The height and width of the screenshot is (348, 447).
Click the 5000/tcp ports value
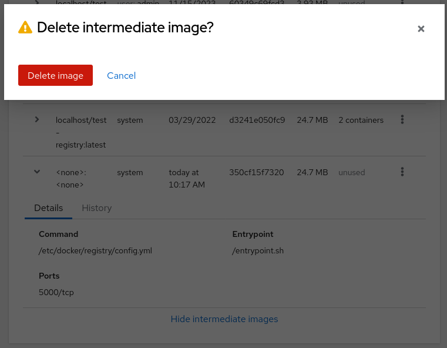(56, 292)
